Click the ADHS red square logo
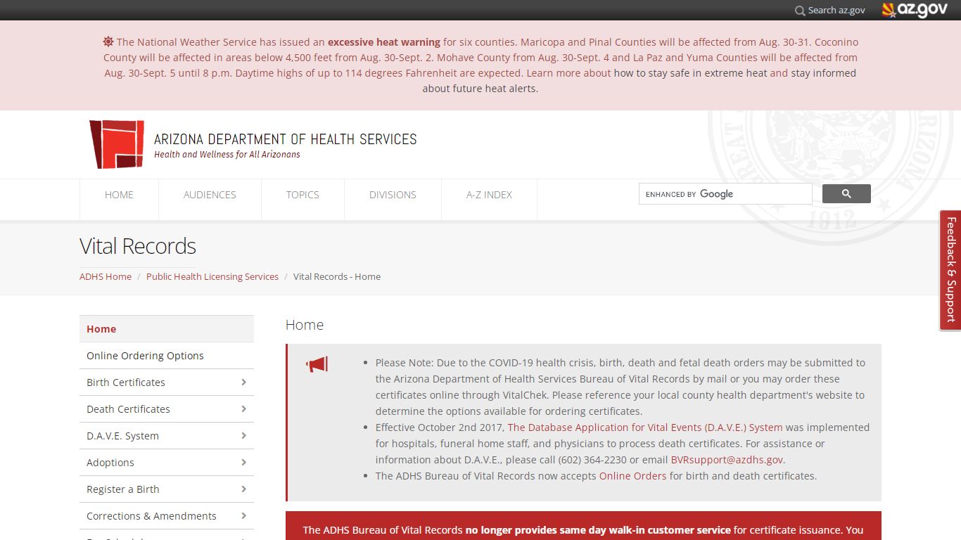 (x=117, y=144)
